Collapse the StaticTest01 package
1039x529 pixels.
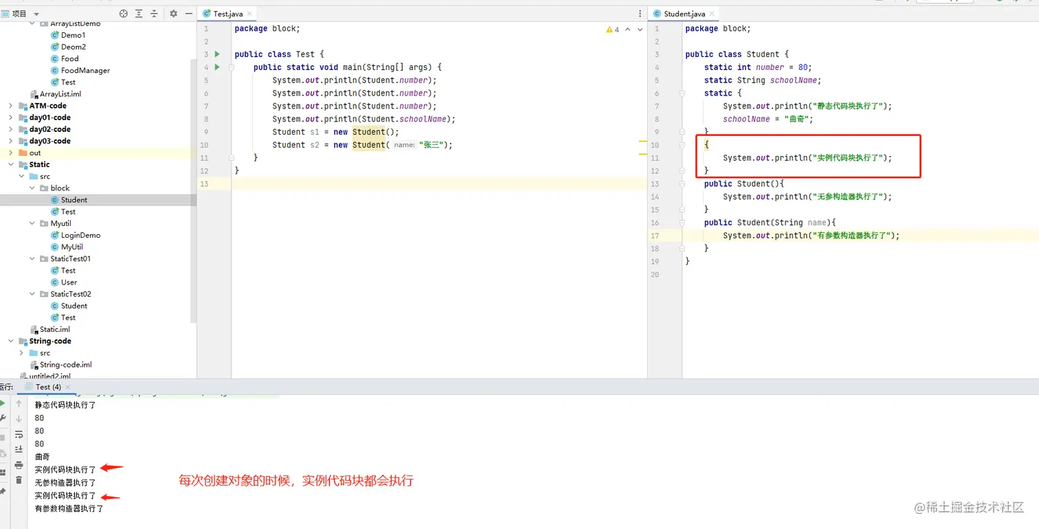point(32,258)
